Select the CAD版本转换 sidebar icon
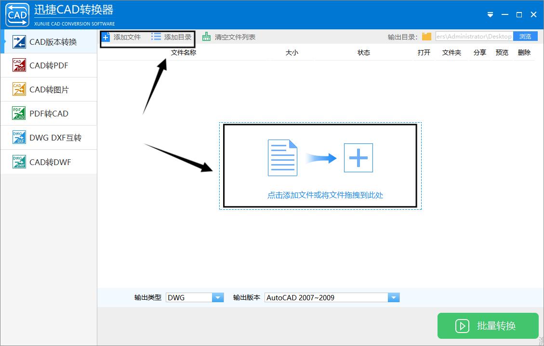This screenshot has height=346, width=544. pyautogui.click(x=20, y=41)
